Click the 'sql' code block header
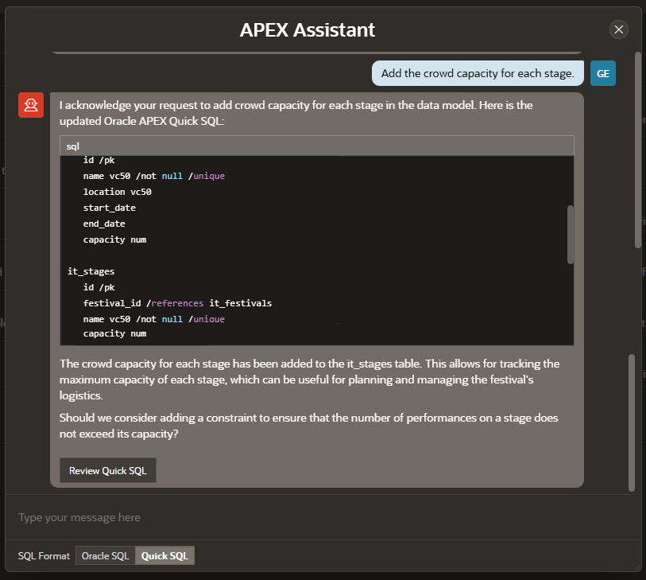This screenshot has width=646, height=580. point(316,146)
